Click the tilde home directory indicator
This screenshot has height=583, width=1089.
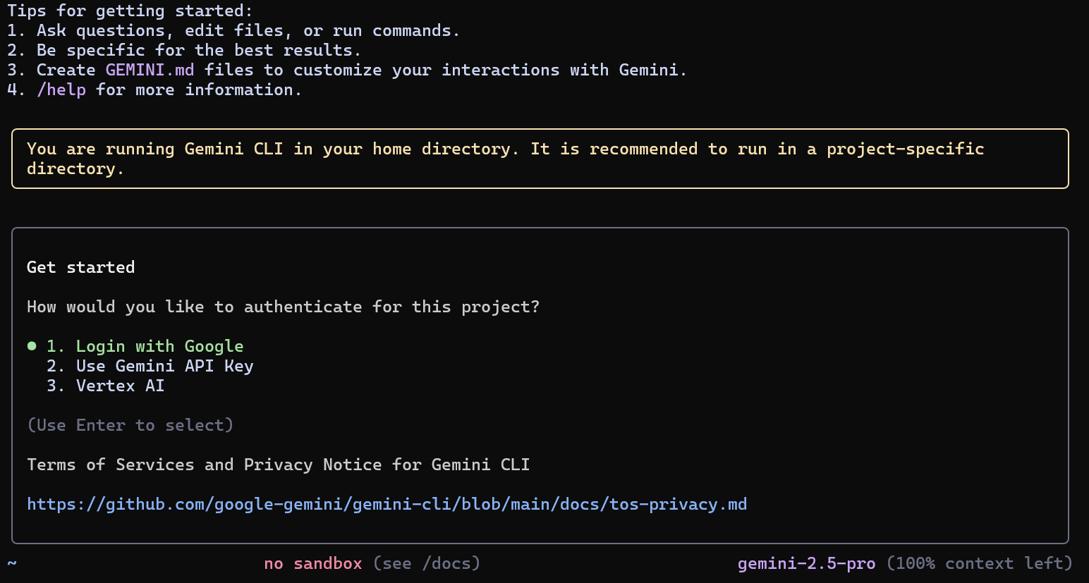click(12, 564)
